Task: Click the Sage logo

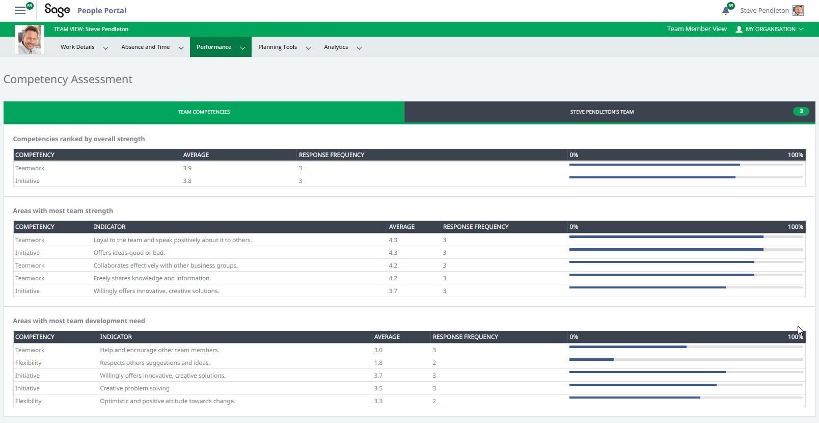Action: coord(57,10)
